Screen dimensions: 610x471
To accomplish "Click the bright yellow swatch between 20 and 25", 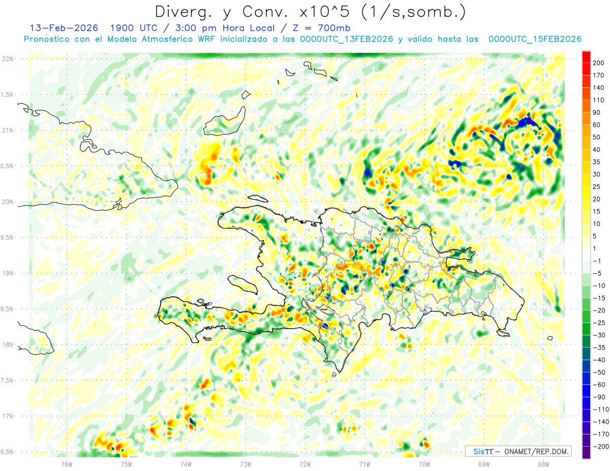I will [586, 193].
